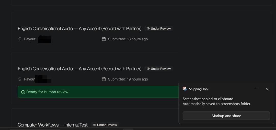Open Computer Workflows — Internal Test title
Image resolution: width=276 pixels, height=130 pixels.
click(53, 125)
